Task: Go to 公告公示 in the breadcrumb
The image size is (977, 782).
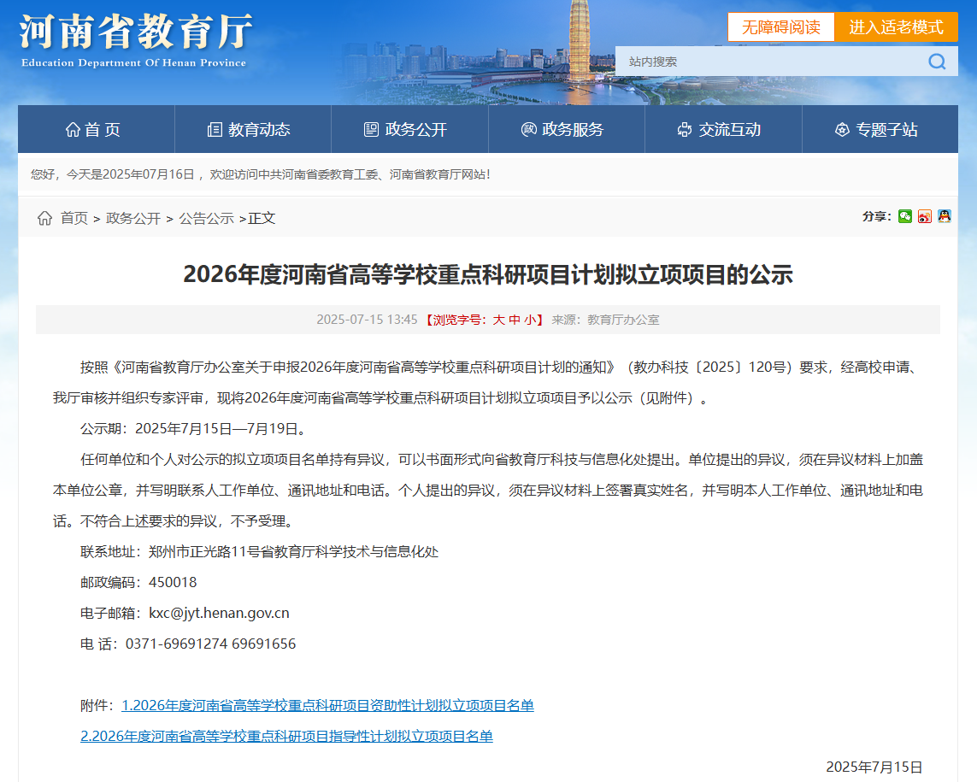Action: (x=206, y=218)
